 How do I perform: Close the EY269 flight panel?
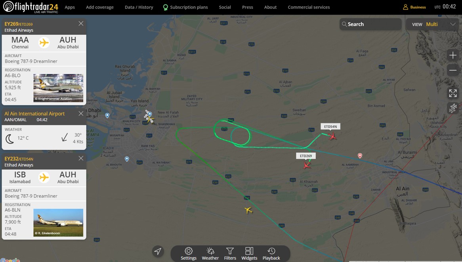(81, 23)
